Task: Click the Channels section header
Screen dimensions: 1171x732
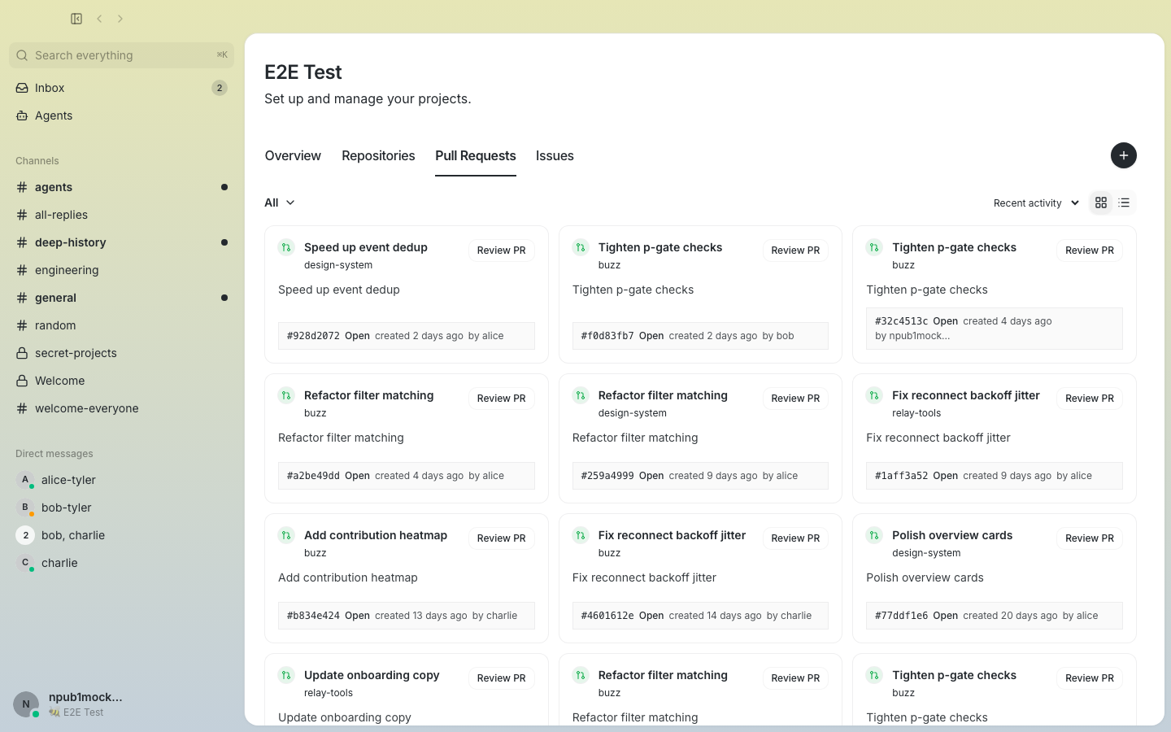Action: tap(37, 161)
